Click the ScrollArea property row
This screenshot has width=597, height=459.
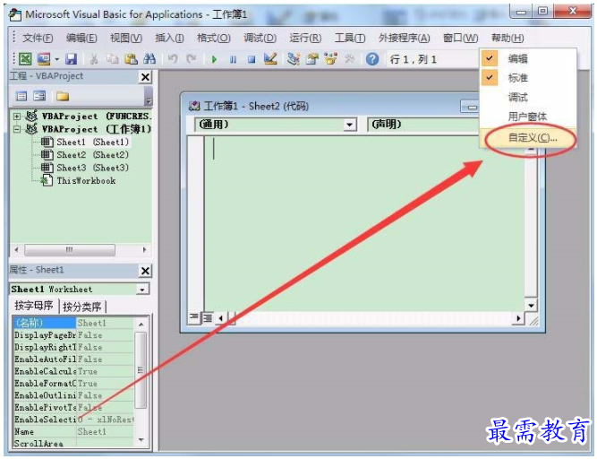click(x=73, y=444)
